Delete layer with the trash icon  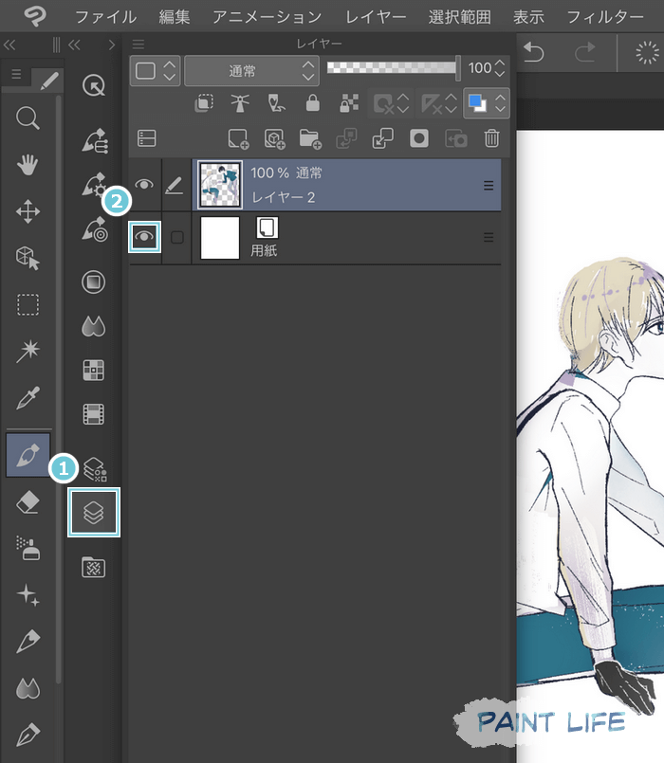point(491,138)
